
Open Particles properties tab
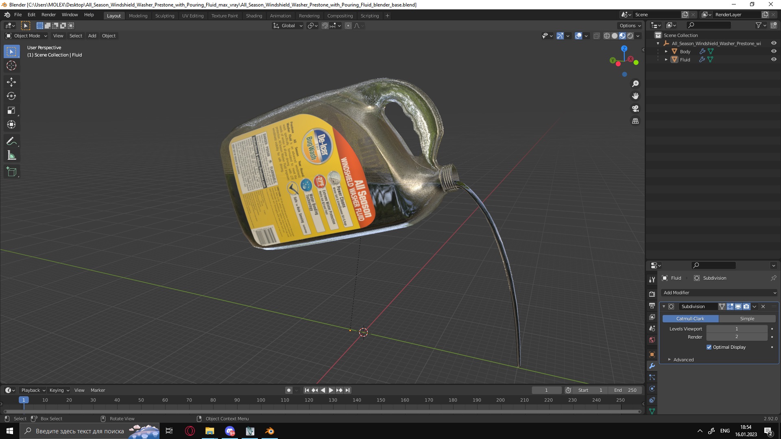(652, 377)
